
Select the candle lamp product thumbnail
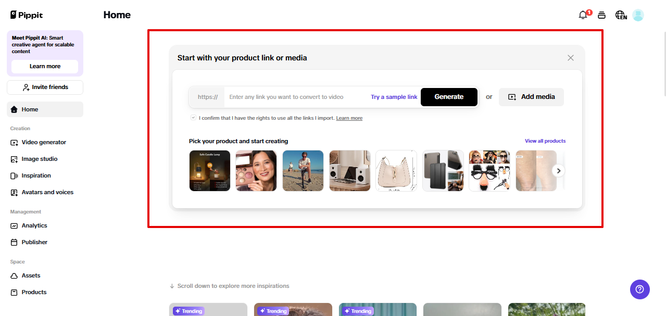point(209,170)
